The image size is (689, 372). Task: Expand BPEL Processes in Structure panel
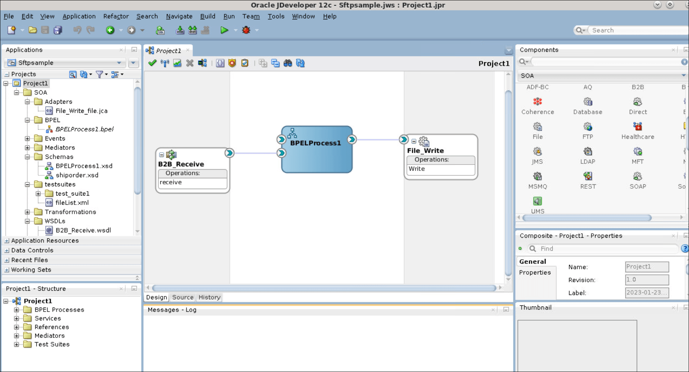17,310
